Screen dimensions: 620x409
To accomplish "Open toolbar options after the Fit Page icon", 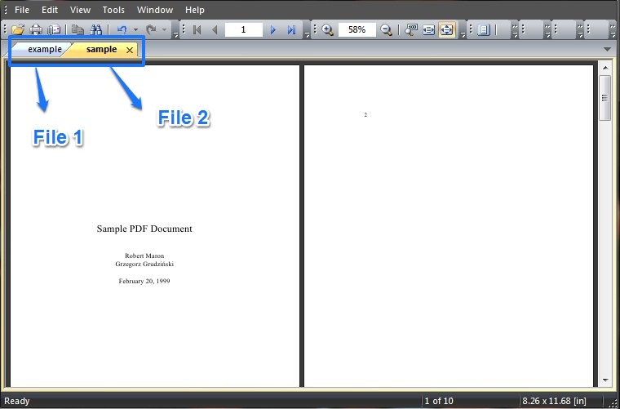I will coord(463,36).
